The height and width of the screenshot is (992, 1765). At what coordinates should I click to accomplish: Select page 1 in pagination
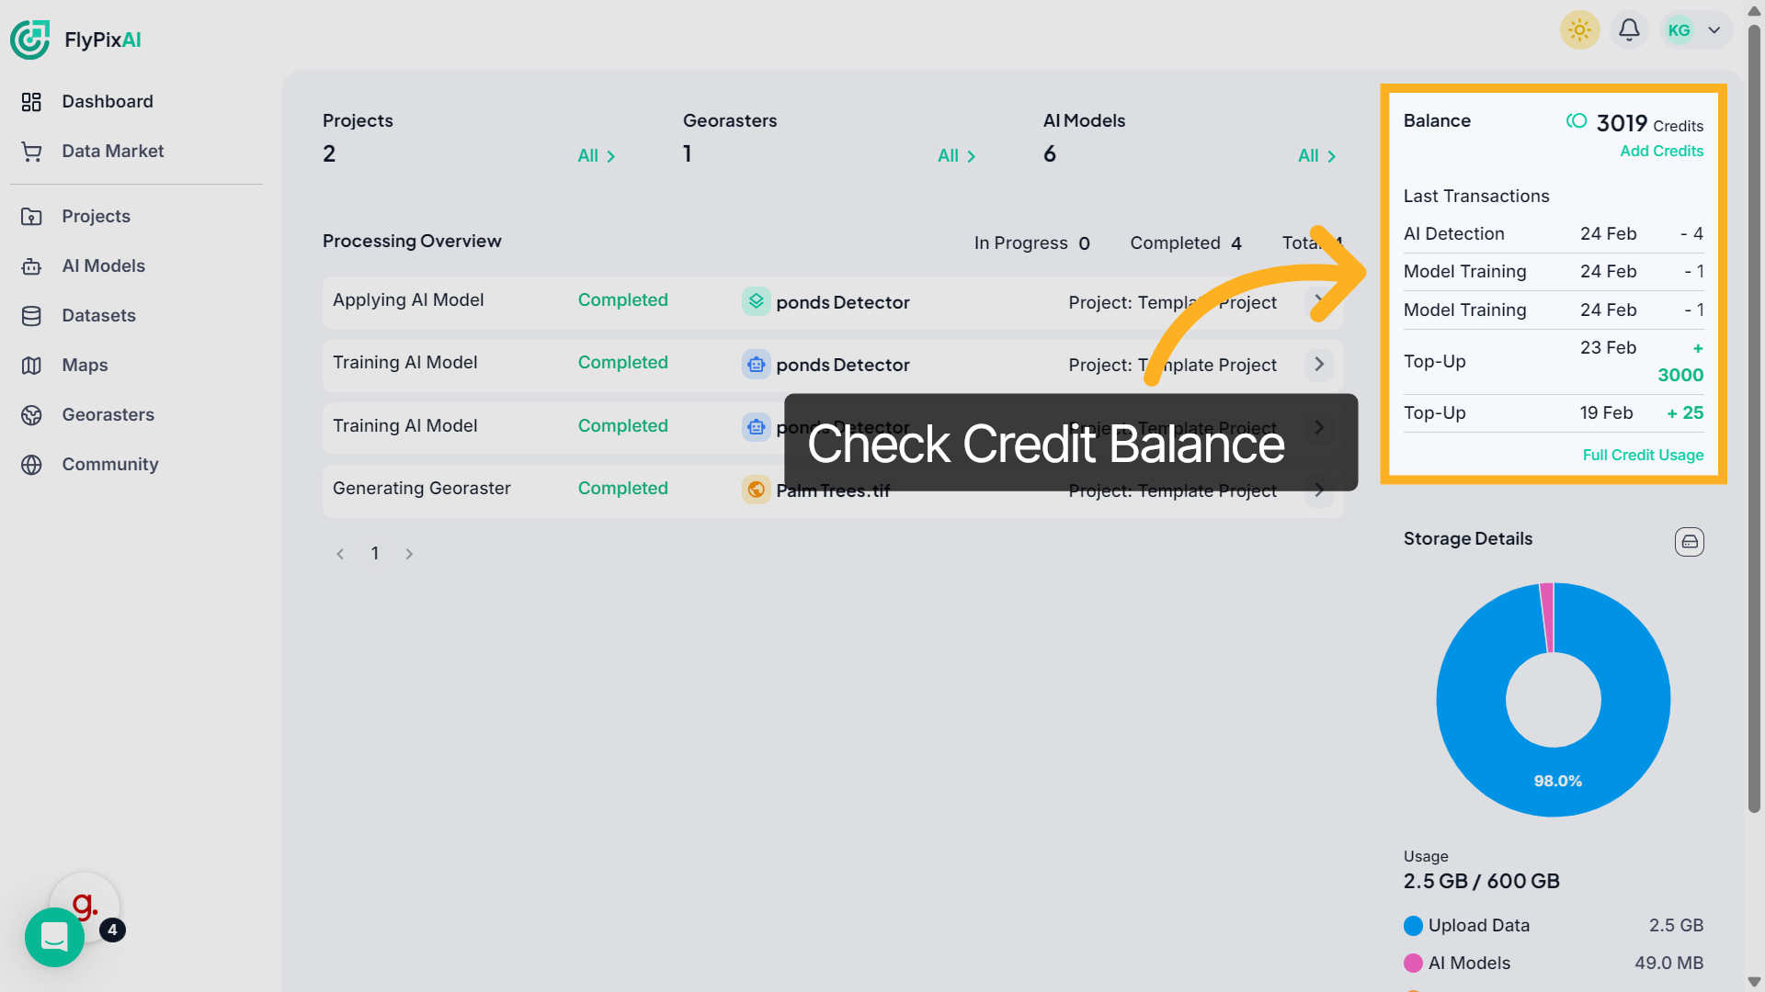pos(375,553)
